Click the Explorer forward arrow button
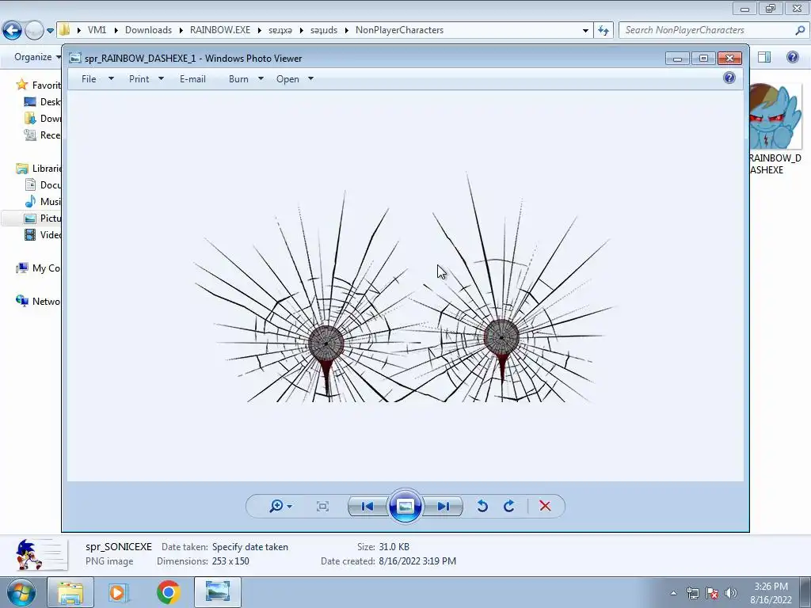Viewport: 811px width, 608px height. tap(33, 30)
